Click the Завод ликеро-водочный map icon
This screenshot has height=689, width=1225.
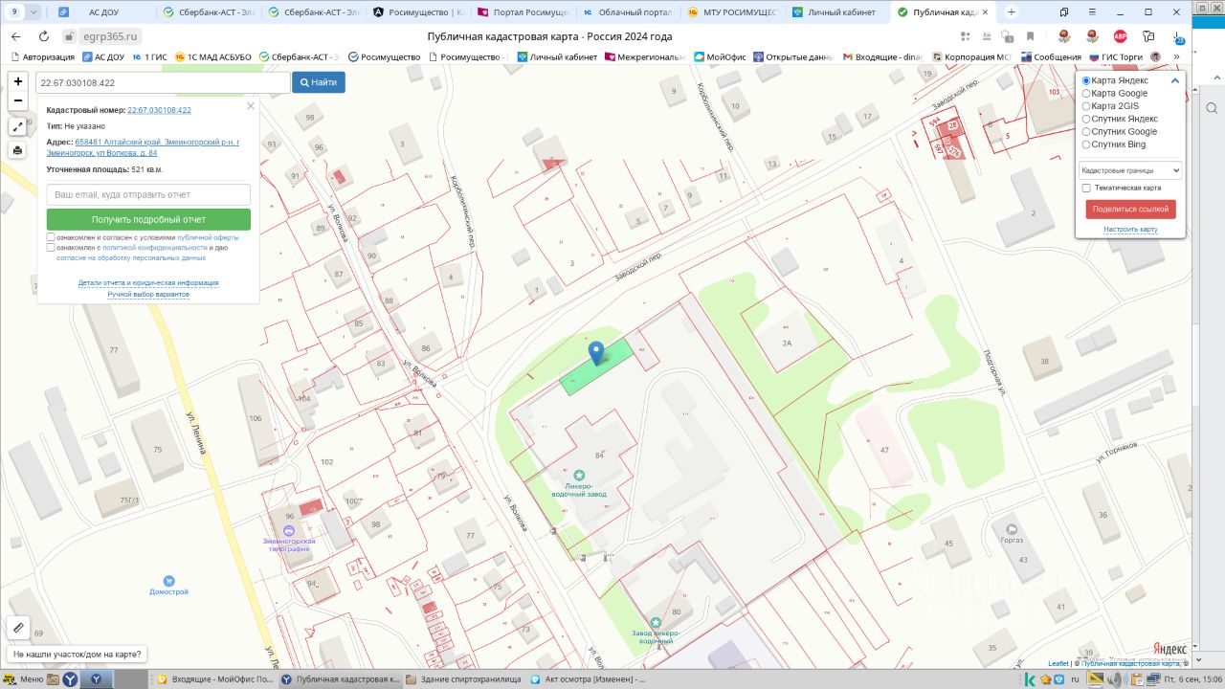tap(656, 622)
